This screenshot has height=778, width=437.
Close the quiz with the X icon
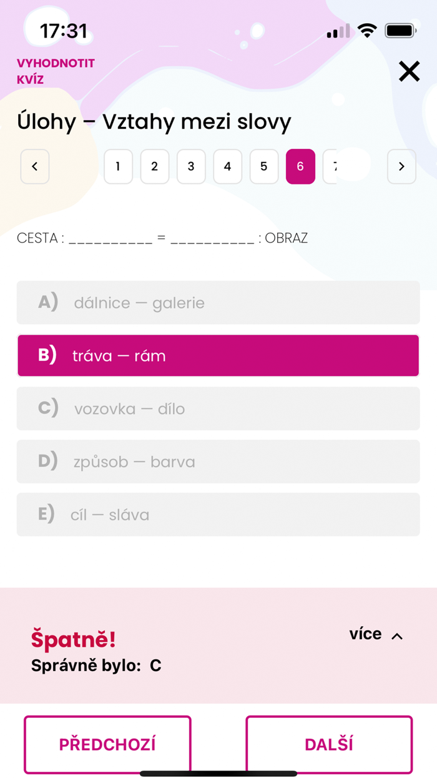[x=409, y=71]
